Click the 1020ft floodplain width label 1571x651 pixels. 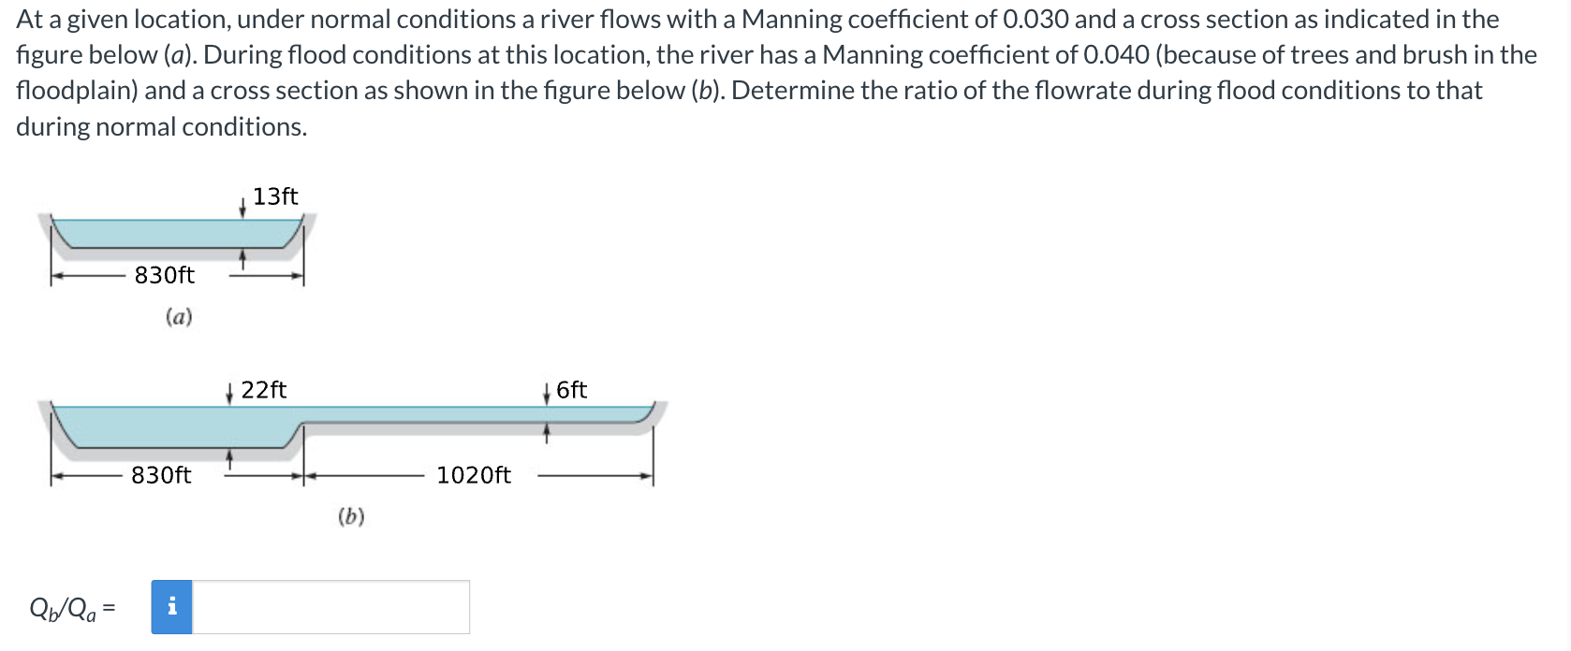coord(473,476)
